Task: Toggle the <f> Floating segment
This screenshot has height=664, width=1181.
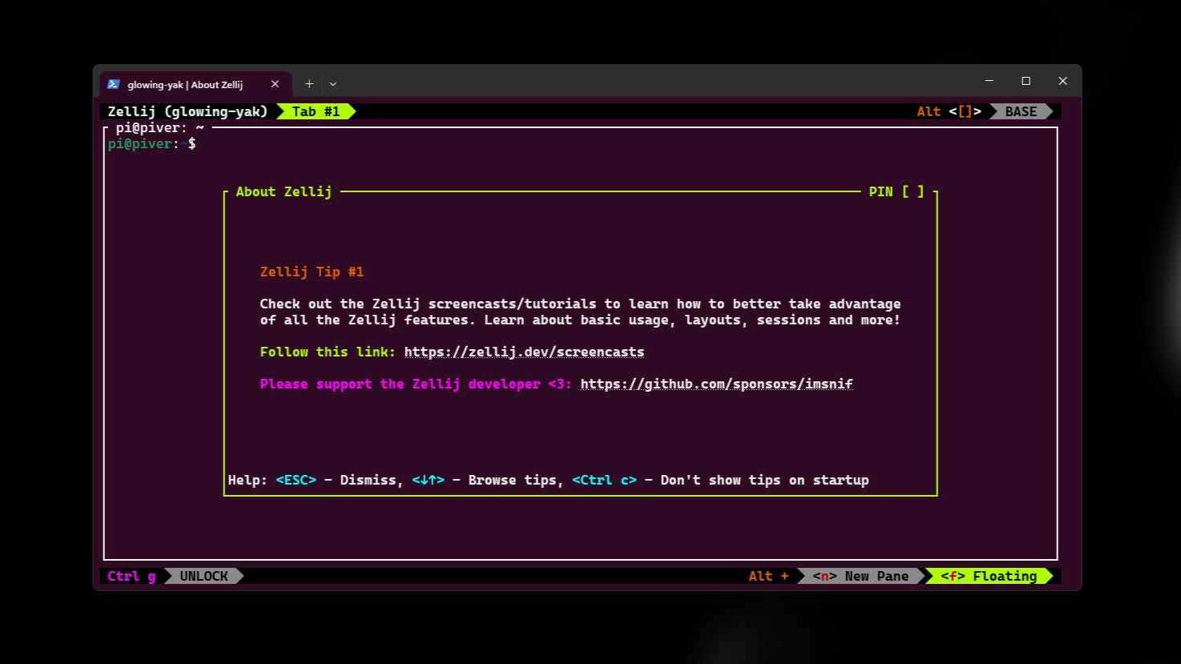Action: [x=989, y=576]
